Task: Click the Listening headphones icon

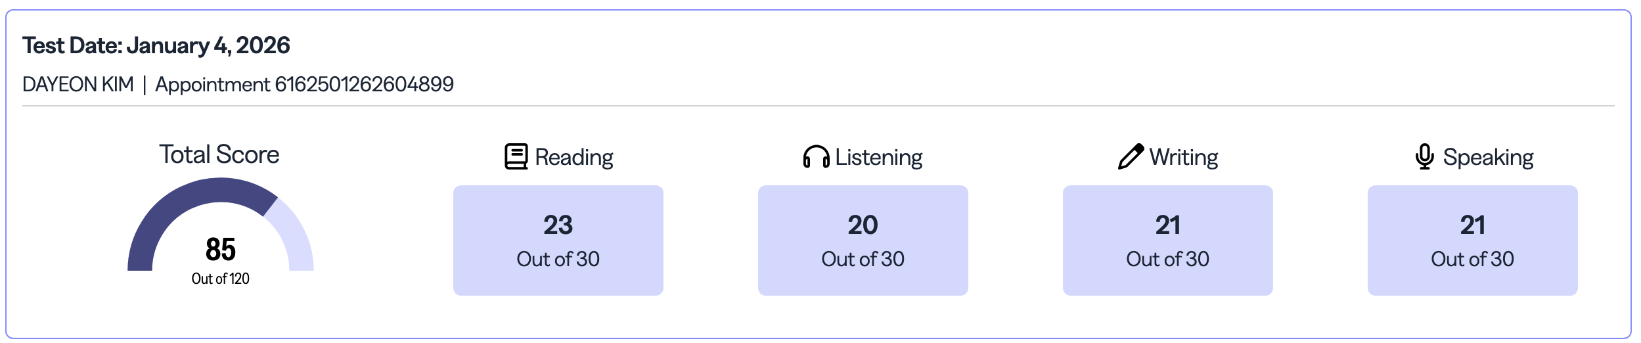Action: [x=816, y=157]
